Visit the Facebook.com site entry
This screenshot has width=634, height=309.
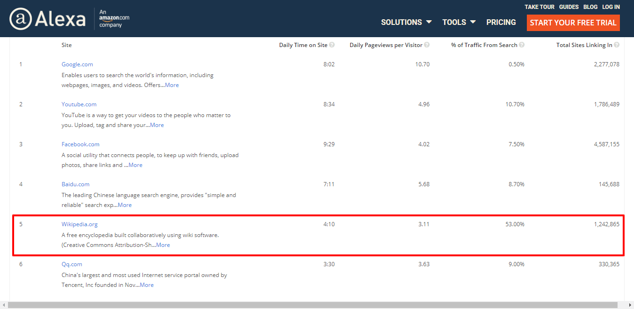(80, 144)
